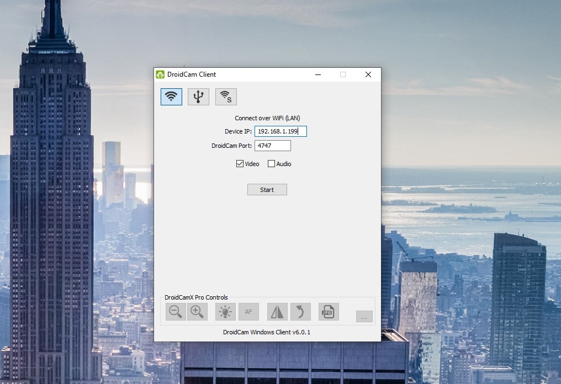
Task: Open the more options ellipsis button
Action: click(x=364, y=317)
